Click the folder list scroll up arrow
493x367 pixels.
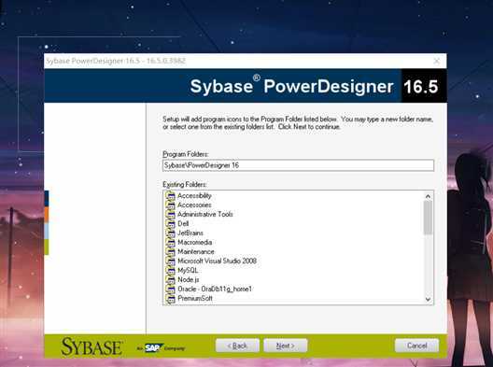tap(428, 196)
